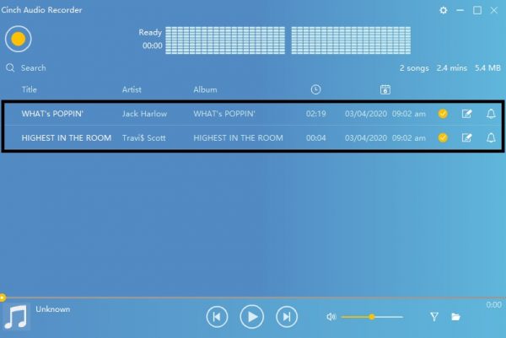Mute audio with the speaker icon
Image resolution: width=506 pixels, height=338 pixels.
point(331,317)
